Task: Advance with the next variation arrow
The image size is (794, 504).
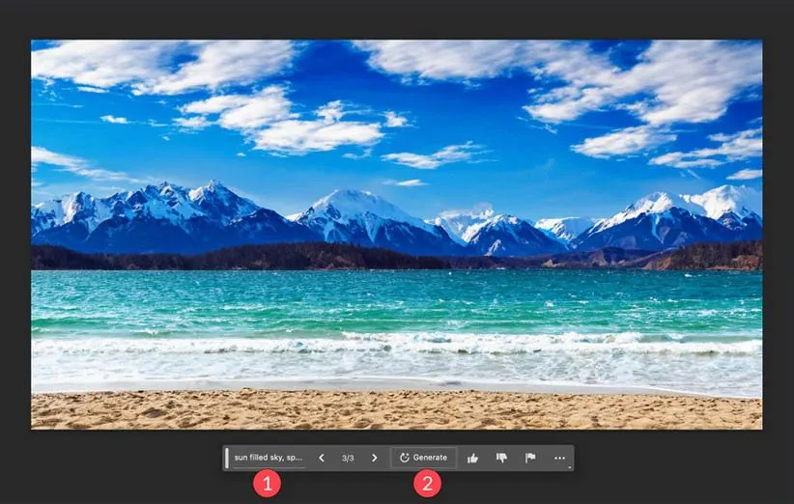Action: 375,458
